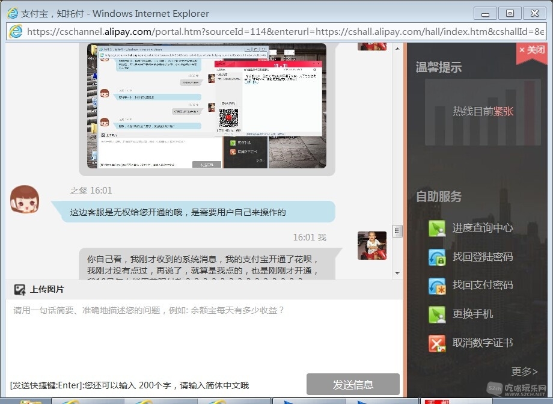Click my baby photo avatar
The width and height of the screenshot is (553, 404).
[371, 245]
